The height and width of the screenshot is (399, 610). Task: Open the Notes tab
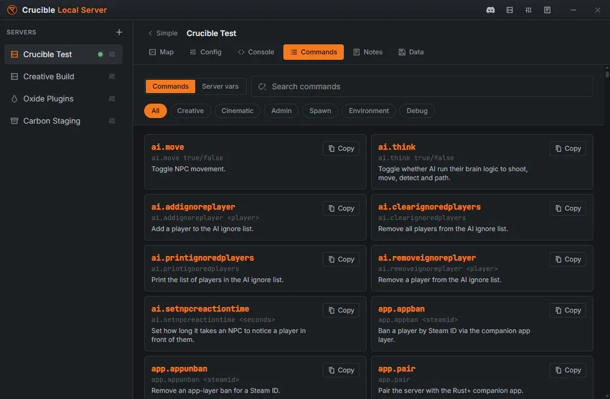(x=368, y=52)
